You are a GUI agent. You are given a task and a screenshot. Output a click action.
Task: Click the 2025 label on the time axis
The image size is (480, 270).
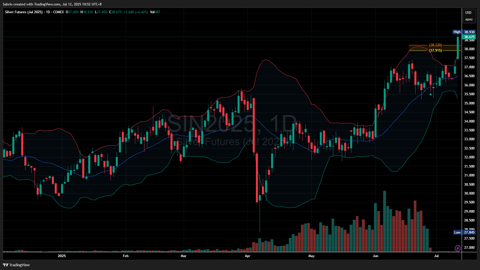click(x=62, y=256)
